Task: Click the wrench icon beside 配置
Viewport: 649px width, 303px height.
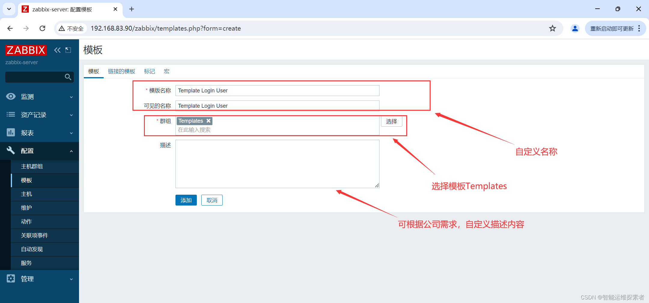Action: (x=11, y=150)
